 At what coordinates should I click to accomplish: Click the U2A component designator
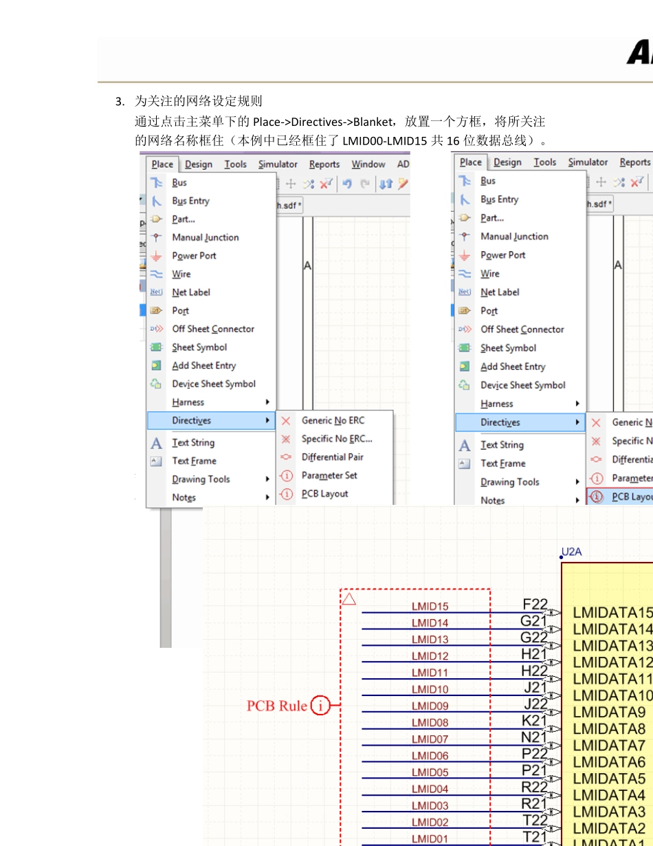point(572,552)
